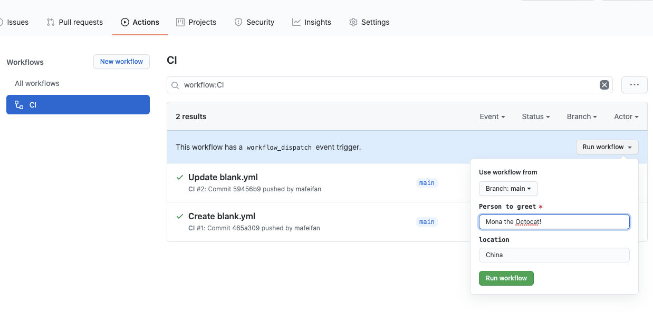Click success checkmark for Create blank.yml
Viewport: 653px width, 312px height.
180,217
